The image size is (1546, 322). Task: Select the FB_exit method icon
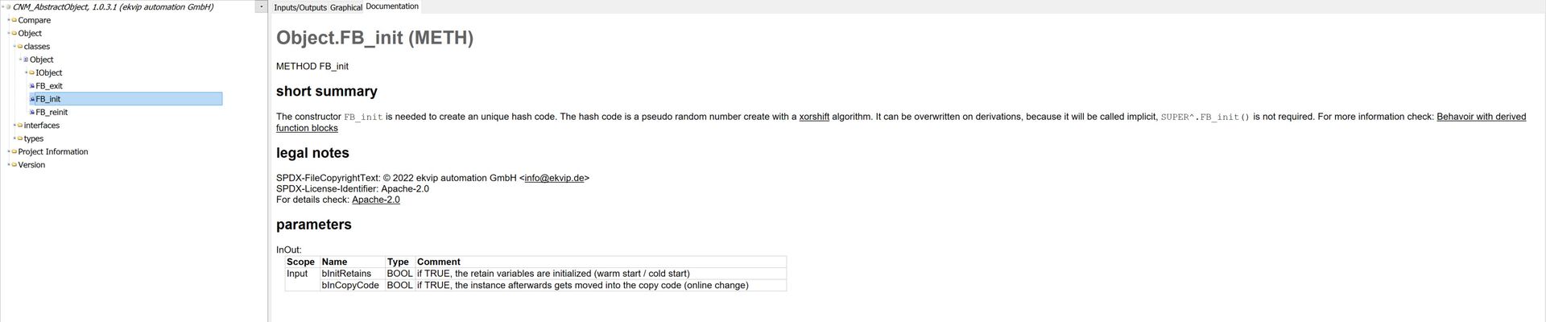coord(32,85)
